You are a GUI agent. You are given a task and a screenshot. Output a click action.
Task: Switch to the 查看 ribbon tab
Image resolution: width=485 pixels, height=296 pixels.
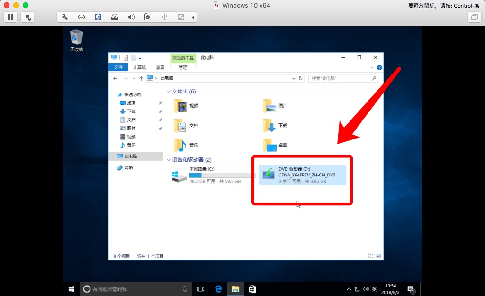[x=160, y=67]
